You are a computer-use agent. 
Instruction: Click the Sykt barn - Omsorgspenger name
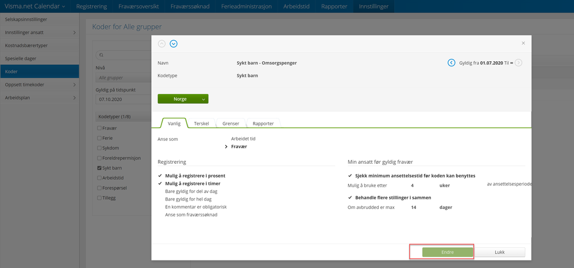pos(267,63)
